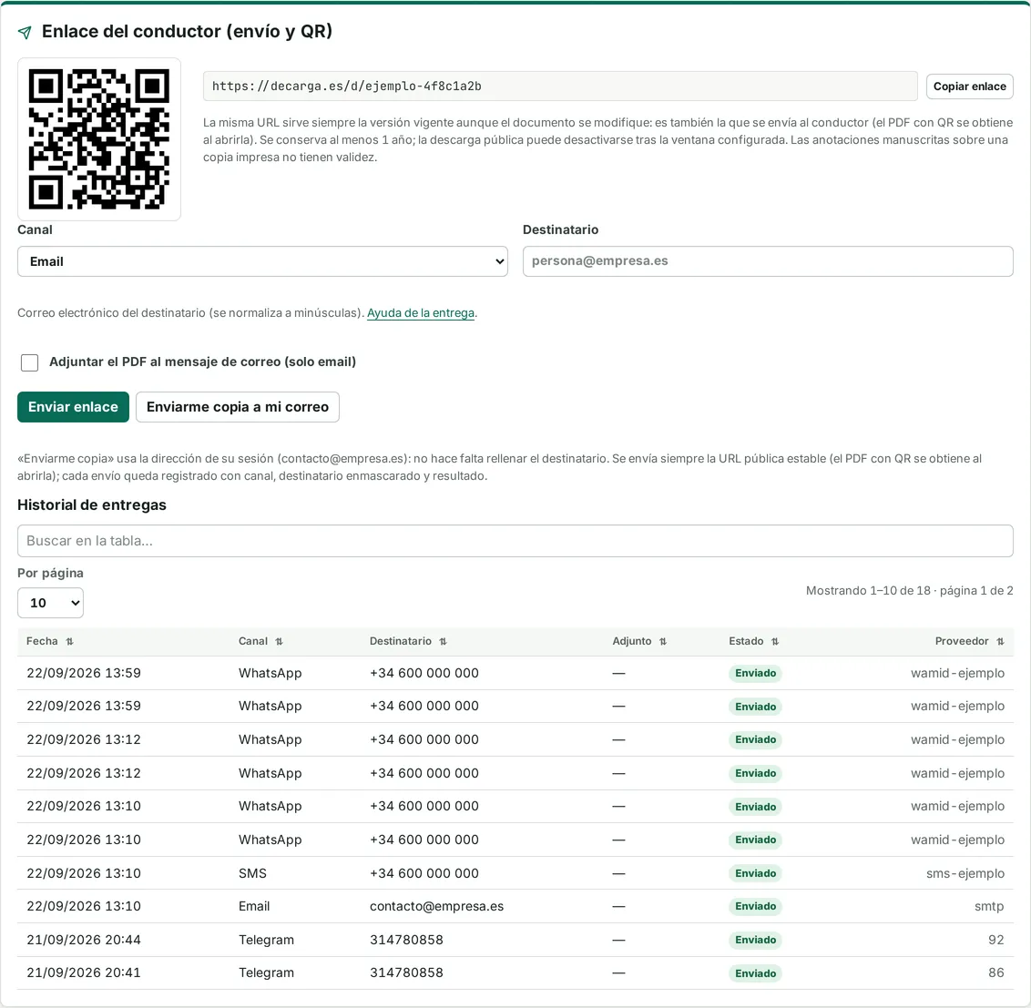The width and height of the screenshot is (1031, 1008).
Task: Click 22/09/2026 13:10 in the SMS row
Action: (84, 873)
